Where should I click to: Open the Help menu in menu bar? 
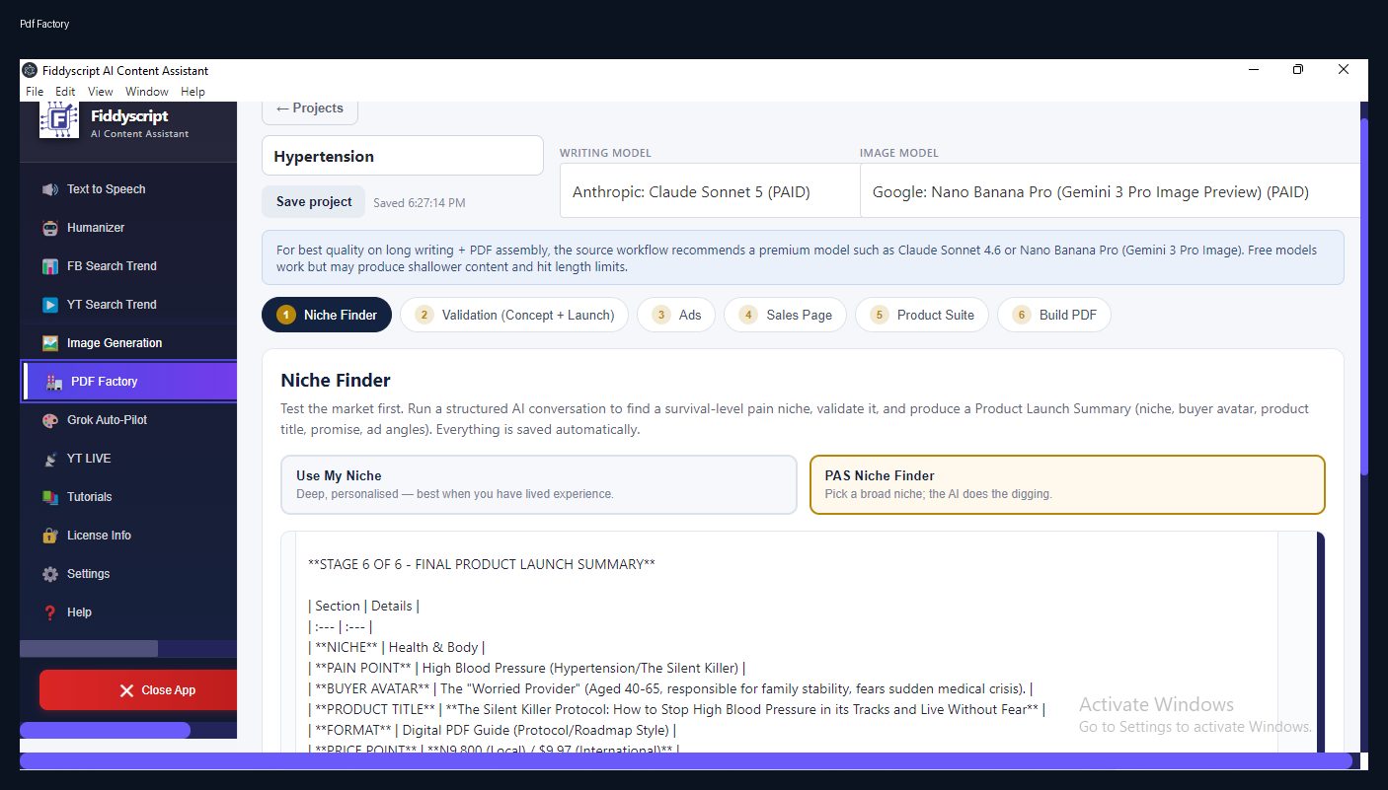click(x=193, y=92)
